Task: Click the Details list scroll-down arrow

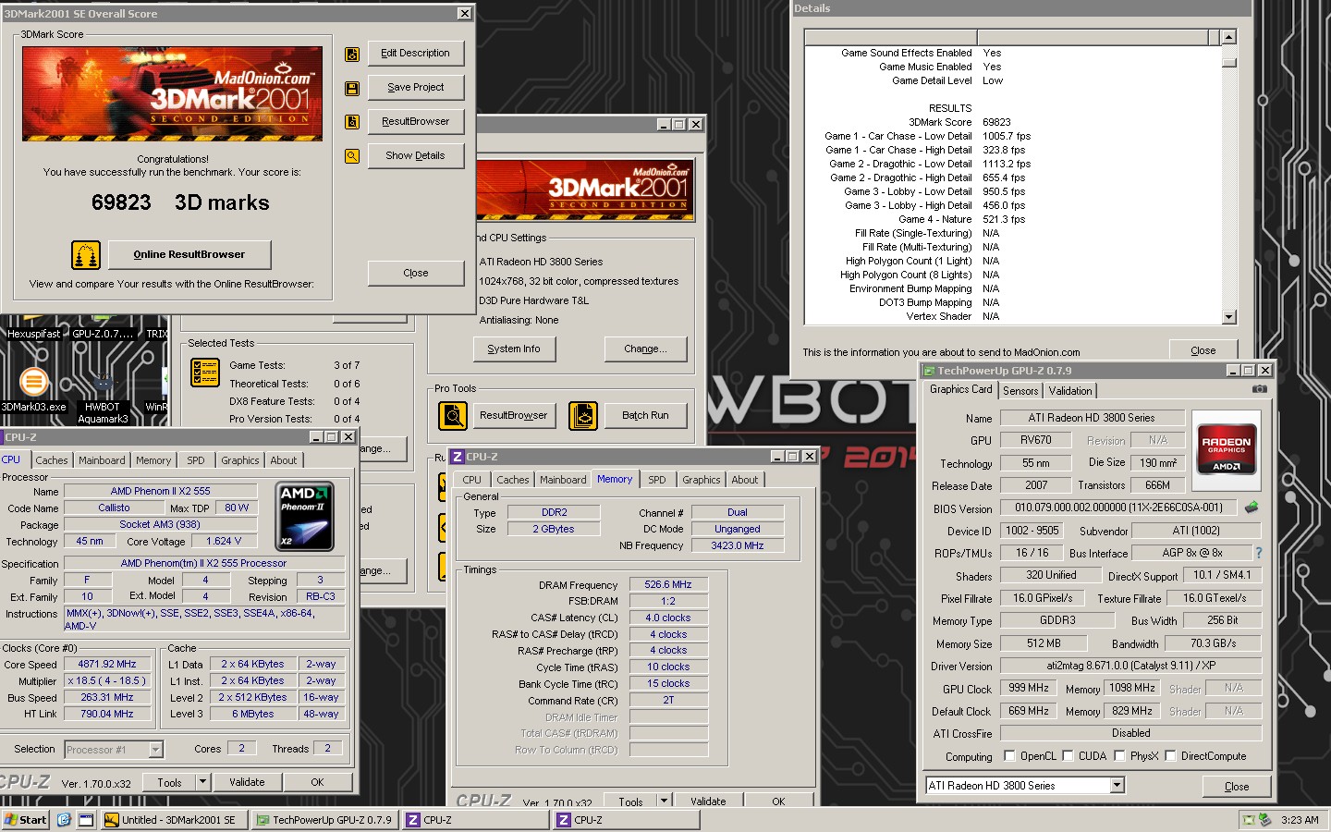Action: click(x=1228, y=317)
